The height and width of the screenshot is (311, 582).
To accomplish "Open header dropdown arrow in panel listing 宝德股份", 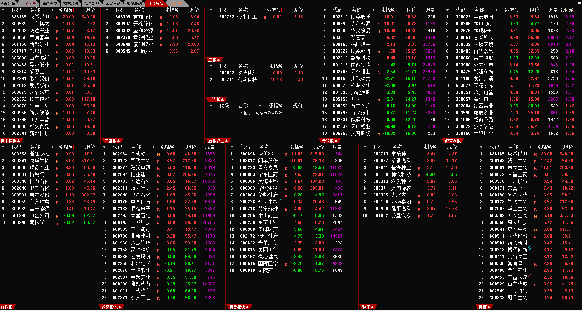I will coord(447,10).
